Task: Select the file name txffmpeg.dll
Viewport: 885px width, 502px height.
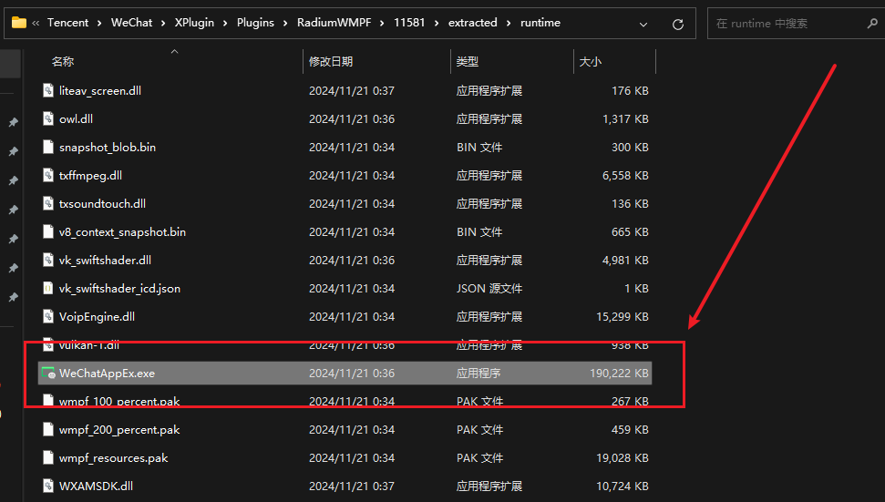Action: point(90,175)
